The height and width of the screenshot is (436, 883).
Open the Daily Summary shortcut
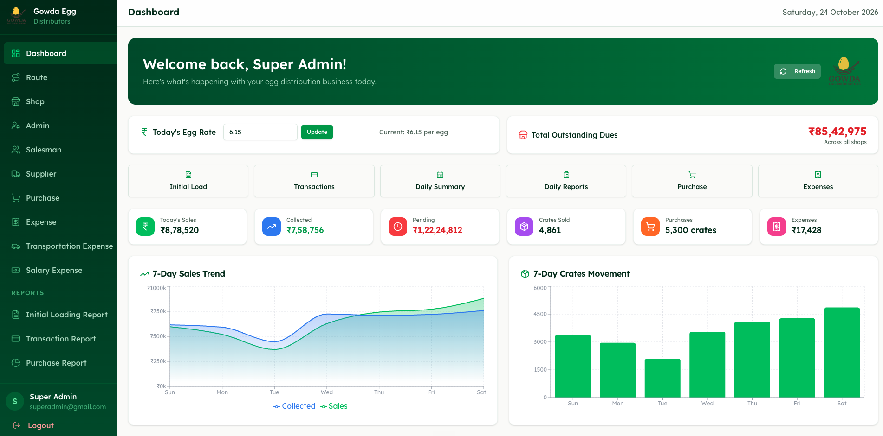point(440,181)
